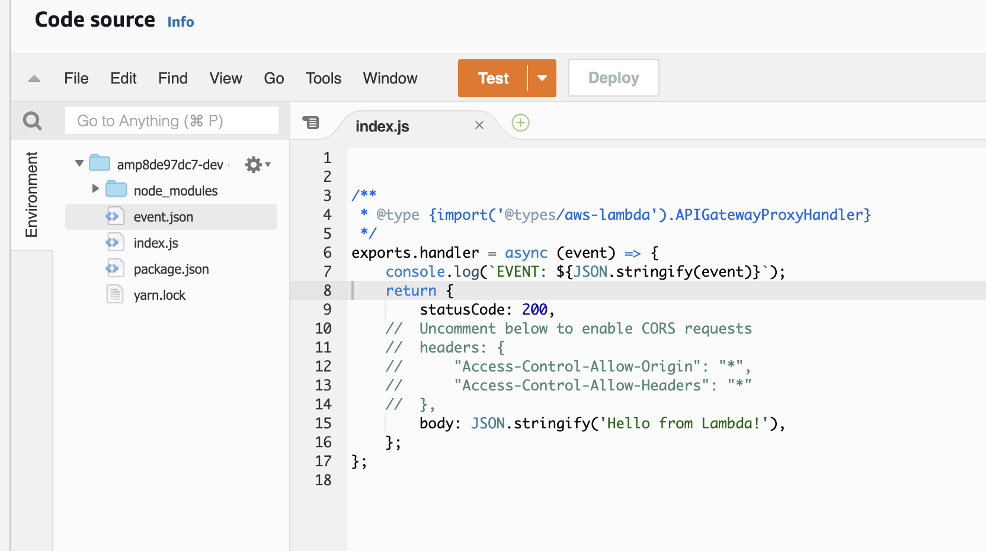
Task: Click the 'return {' keyword on line 8
Action: pos(420,290)
